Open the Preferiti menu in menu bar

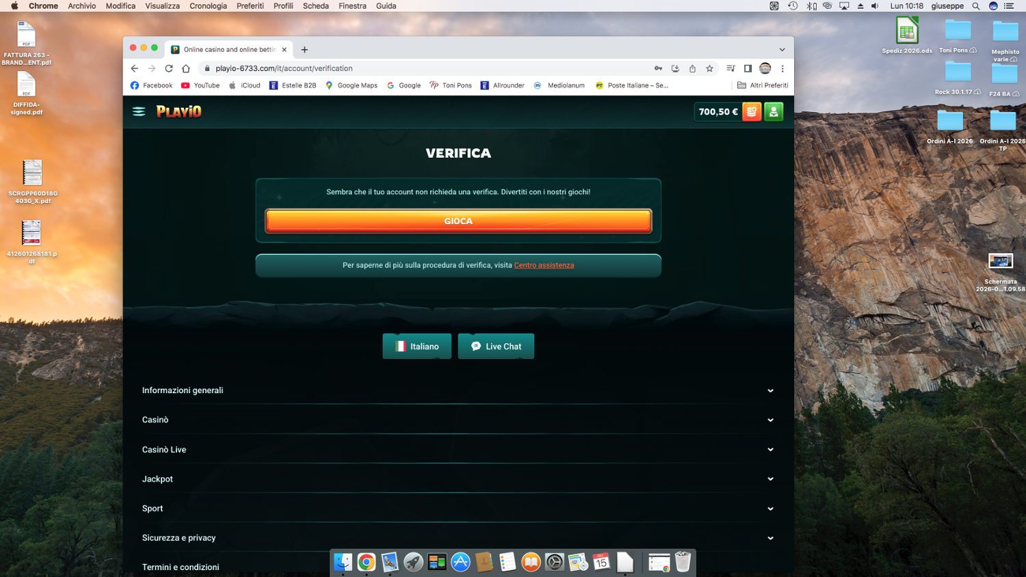pos(250,5)
